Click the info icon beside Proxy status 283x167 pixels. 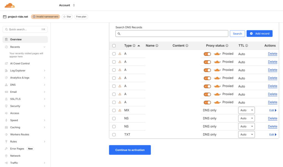(x=227, y=46)
